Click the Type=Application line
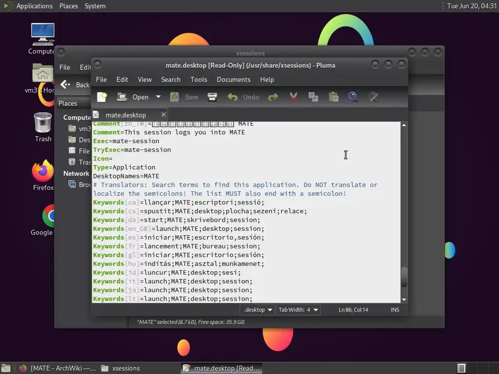The height and width of the screenshot is (374, 499). (x=124, y=168)
